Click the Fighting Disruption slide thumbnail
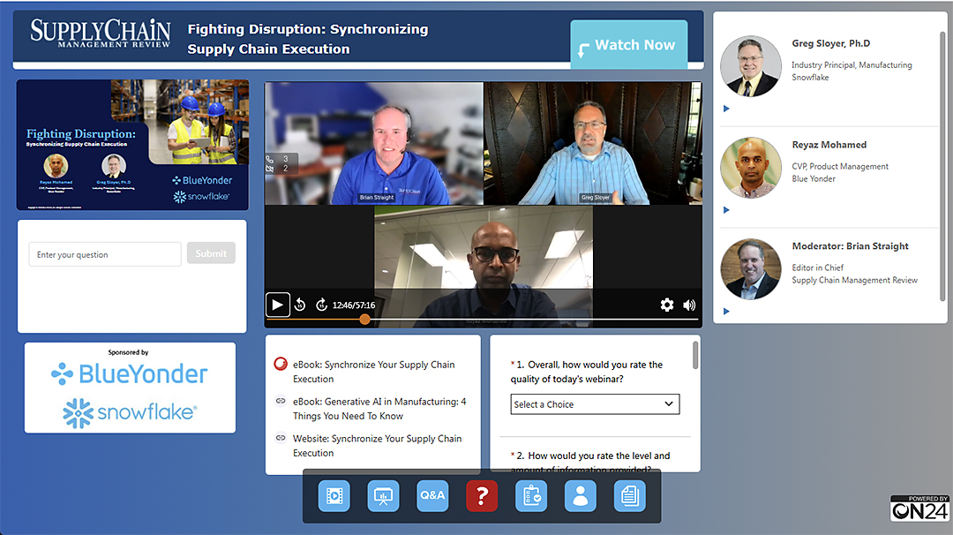The image size is (953, 535). 132,145
